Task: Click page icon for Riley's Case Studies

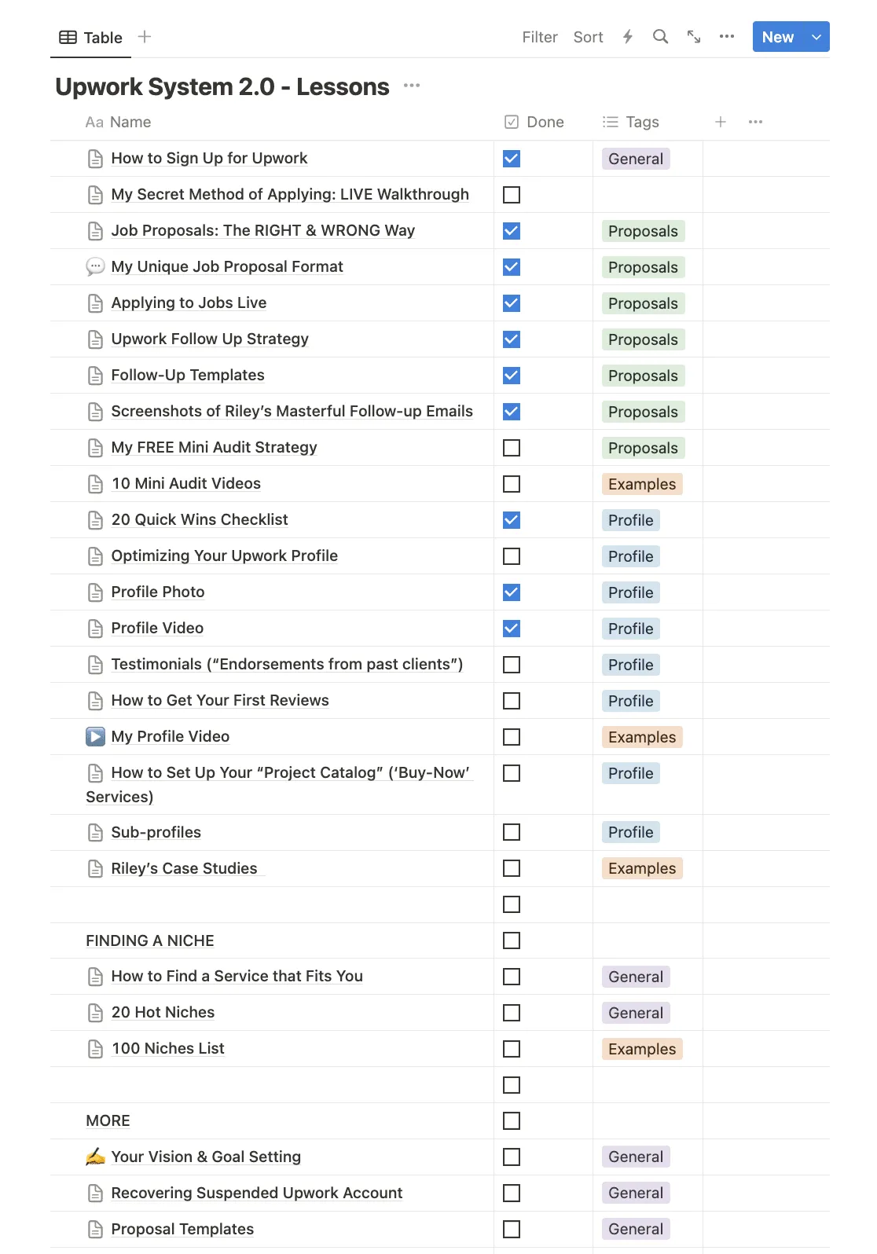Action: pyautogui.click(x=95, y=869)
